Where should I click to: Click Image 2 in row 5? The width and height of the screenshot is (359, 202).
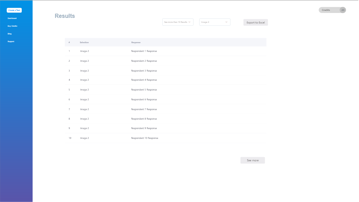coord(84,90)
